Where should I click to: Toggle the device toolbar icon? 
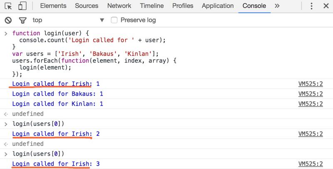point(22,6)
